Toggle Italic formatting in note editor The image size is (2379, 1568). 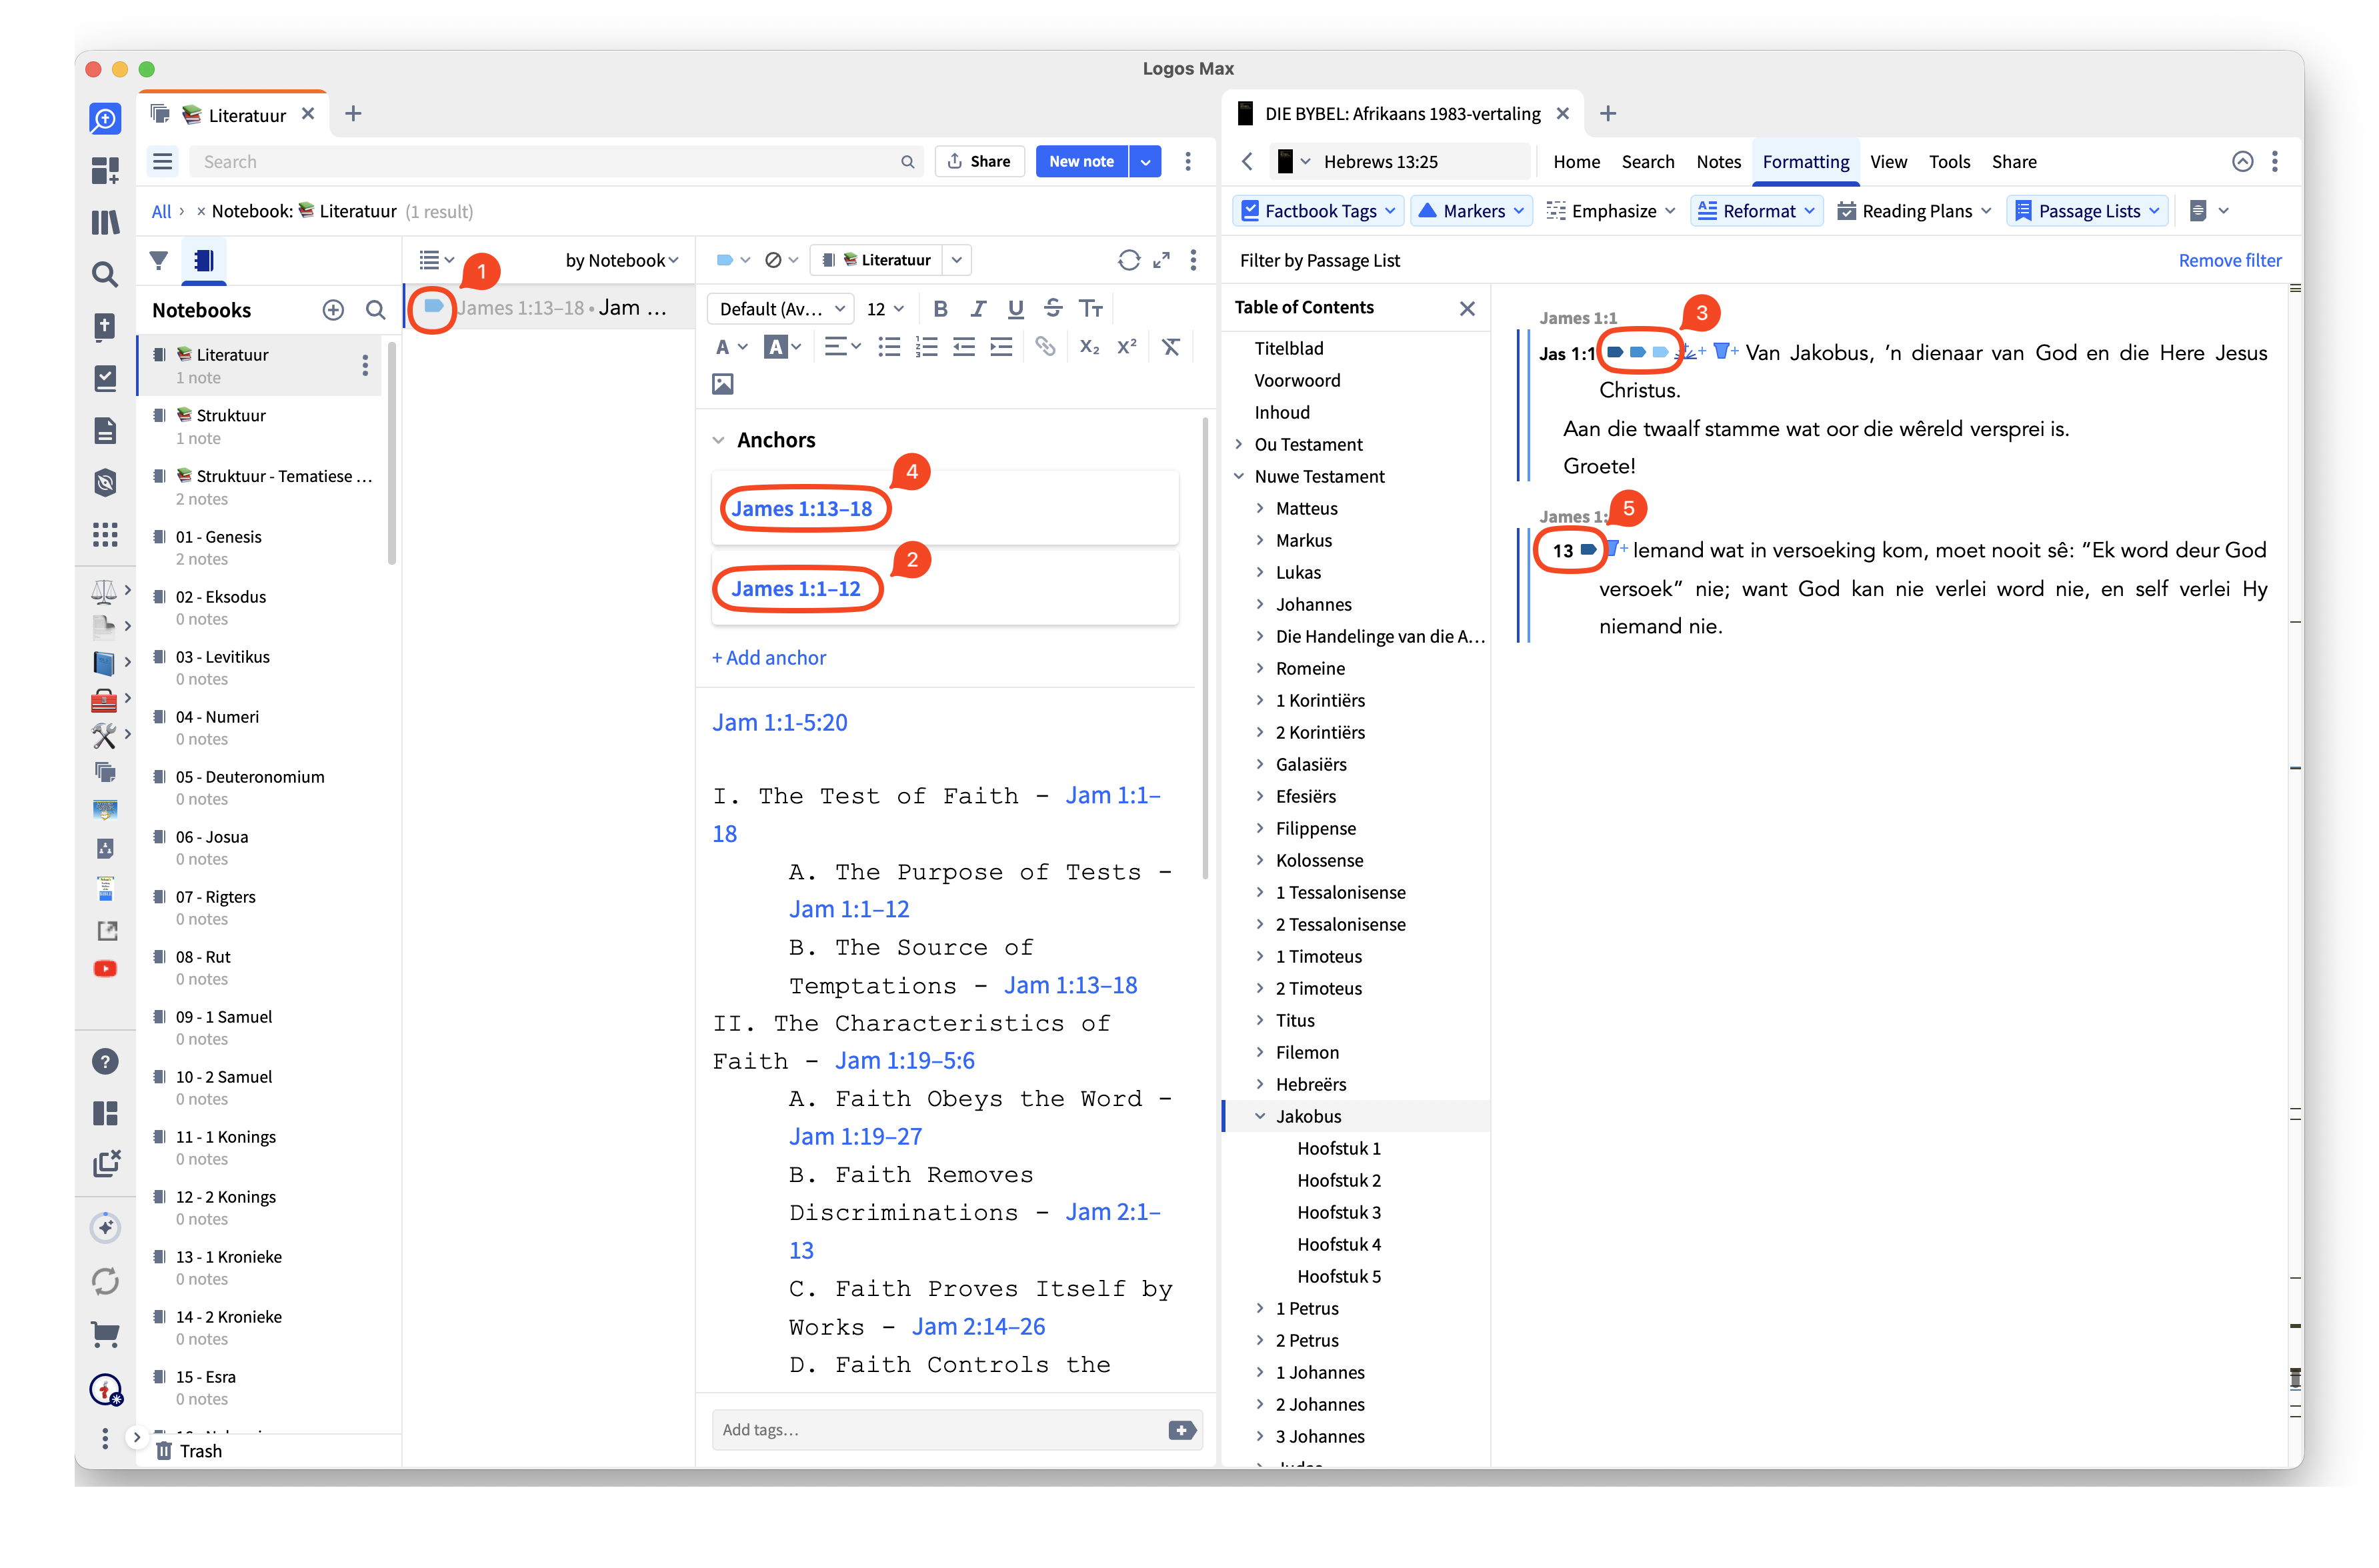(x=978, y=309)
